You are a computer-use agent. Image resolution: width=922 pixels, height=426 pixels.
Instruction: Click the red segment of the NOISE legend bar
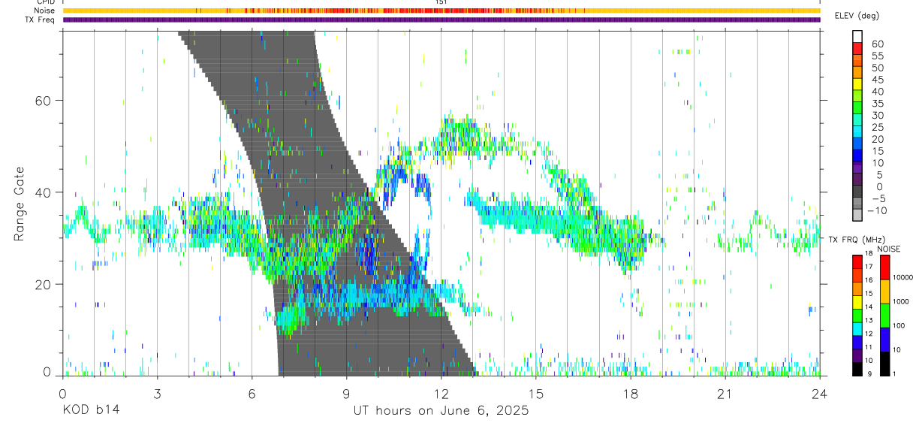885,267
